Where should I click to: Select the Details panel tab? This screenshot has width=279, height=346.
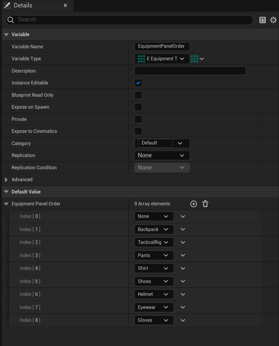click(23, 5)
